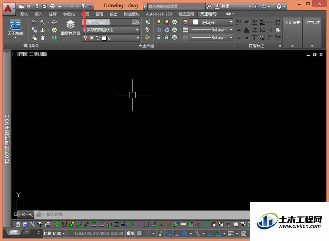Open the linetype ByLayer dropdown

click(211, 38)
